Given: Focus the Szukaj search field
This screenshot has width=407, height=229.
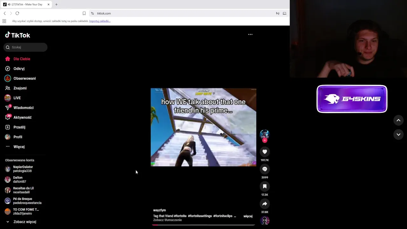Looking at the screenshot, I should (25, 47).
